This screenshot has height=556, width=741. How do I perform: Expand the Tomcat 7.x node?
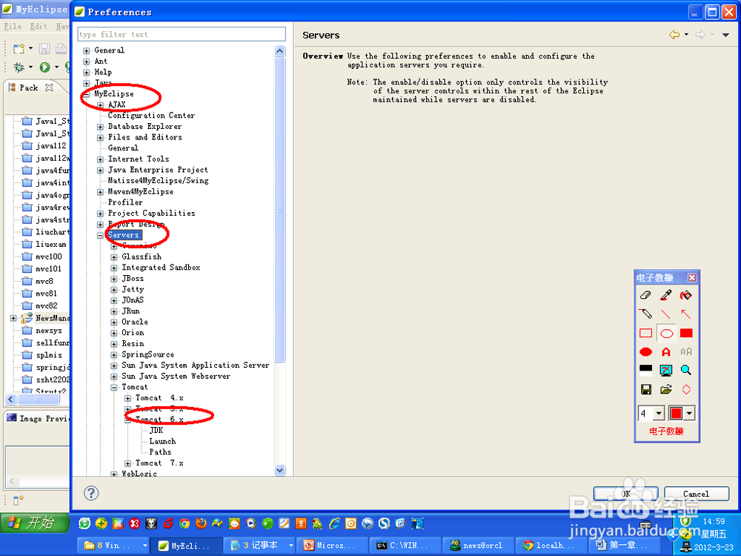click(127, 464)
